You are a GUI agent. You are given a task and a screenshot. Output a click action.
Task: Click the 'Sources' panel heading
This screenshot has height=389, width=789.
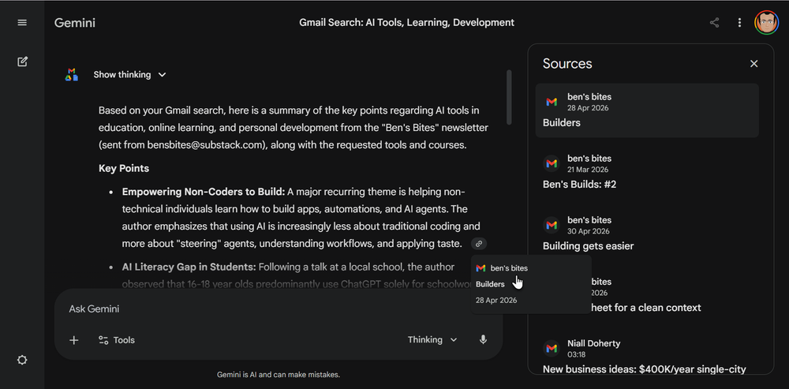tap(567, 64)
